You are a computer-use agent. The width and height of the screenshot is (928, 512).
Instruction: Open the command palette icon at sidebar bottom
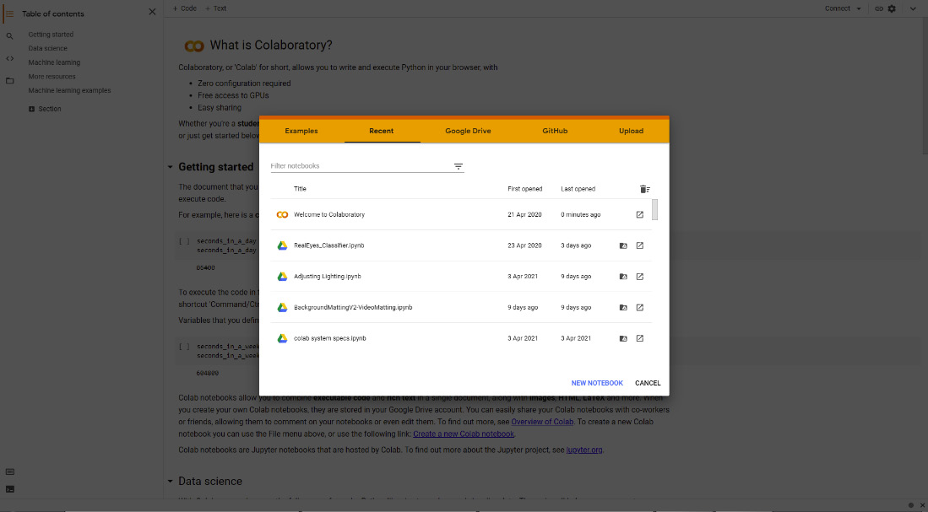[9, 472]
